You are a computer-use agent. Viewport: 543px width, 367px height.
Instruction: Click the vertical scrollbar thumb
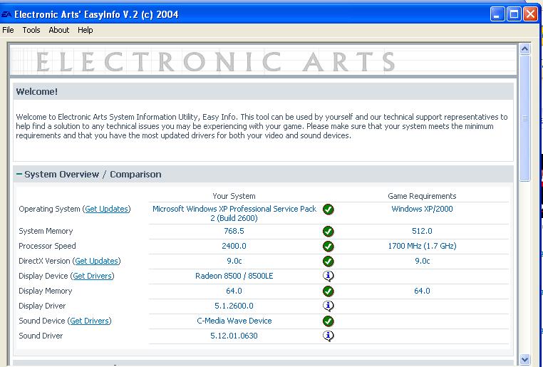coord(525,118)
